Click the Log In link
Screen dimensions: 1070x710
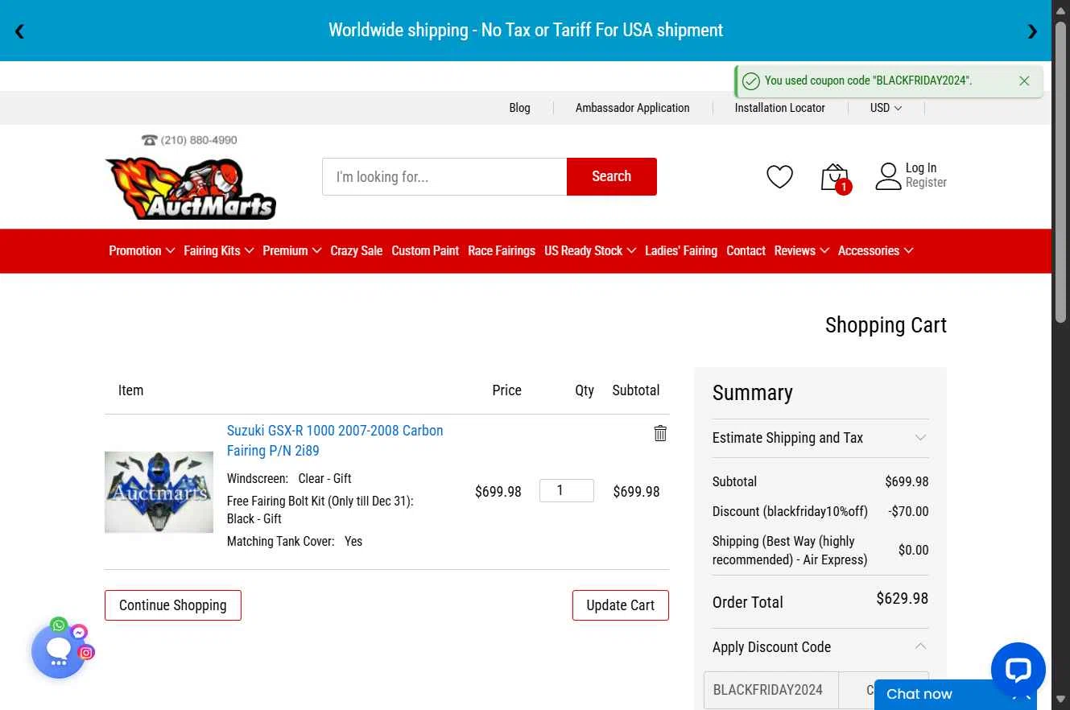click(x=921, y=168)
